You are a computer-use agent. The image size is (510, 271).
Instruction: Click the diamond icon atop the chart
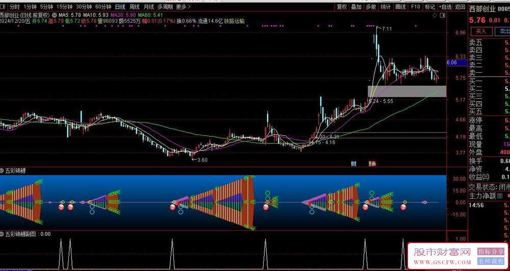[x=435, y=15]
